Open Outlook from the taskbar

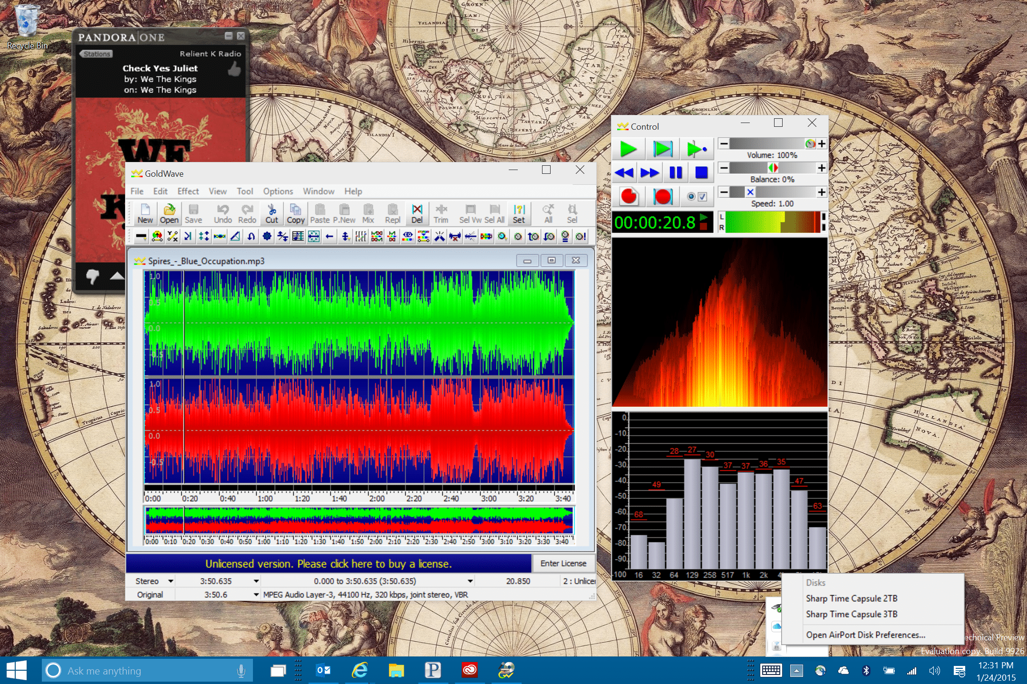click(324, 671)
